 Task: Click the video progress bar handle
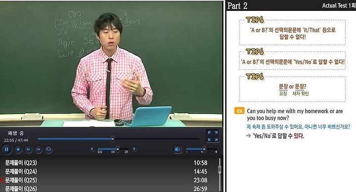point(112,139)
